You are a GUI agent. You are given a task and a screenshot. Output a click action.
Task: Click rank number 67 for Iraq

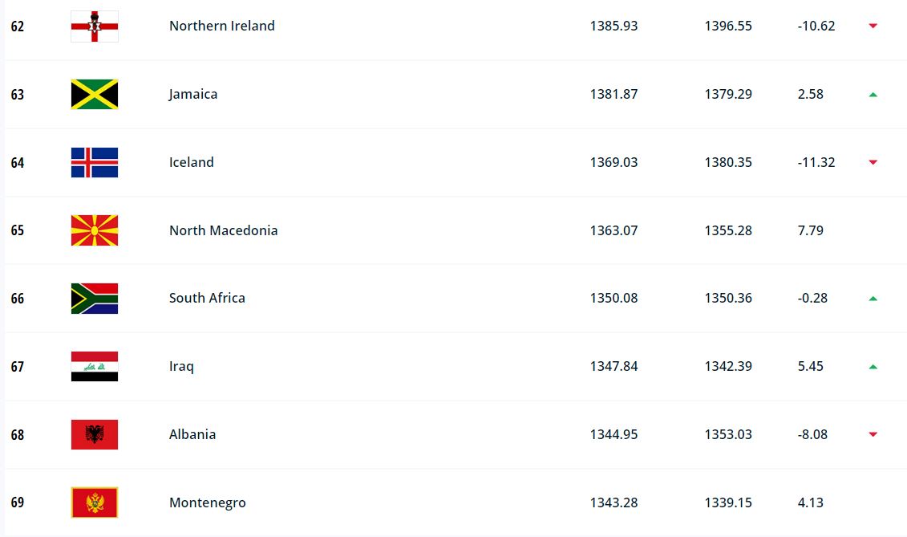coord(18,367)
